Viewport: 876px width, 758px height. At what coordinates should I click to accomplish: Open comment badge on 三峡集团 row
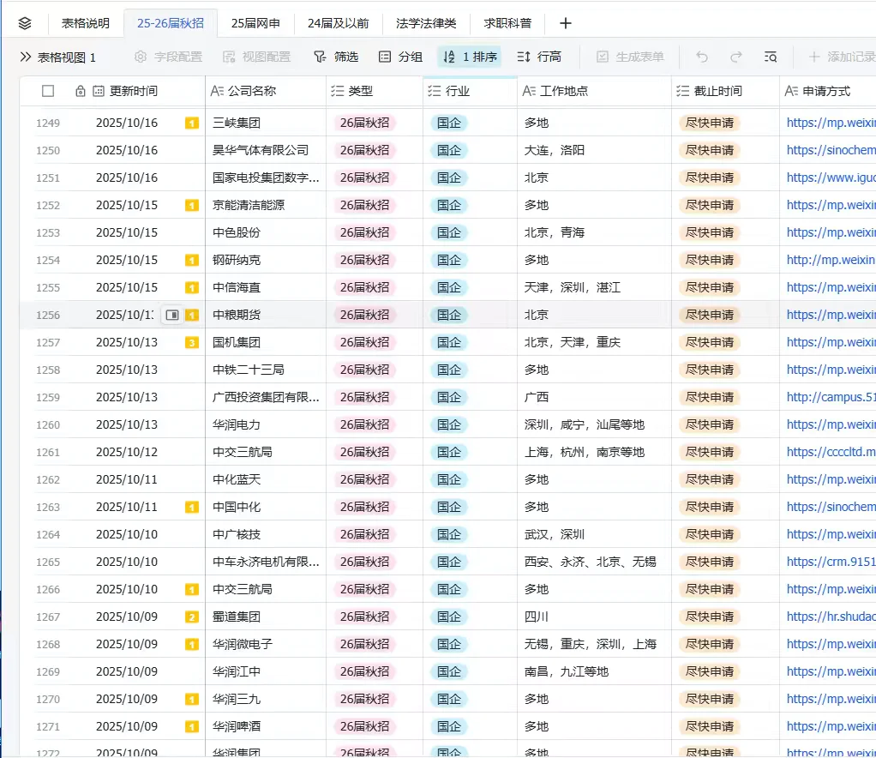(x=192, y=123)
